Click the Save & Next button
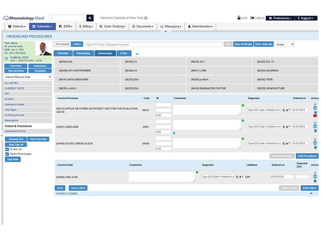321x240 pixels. [78, 188]
